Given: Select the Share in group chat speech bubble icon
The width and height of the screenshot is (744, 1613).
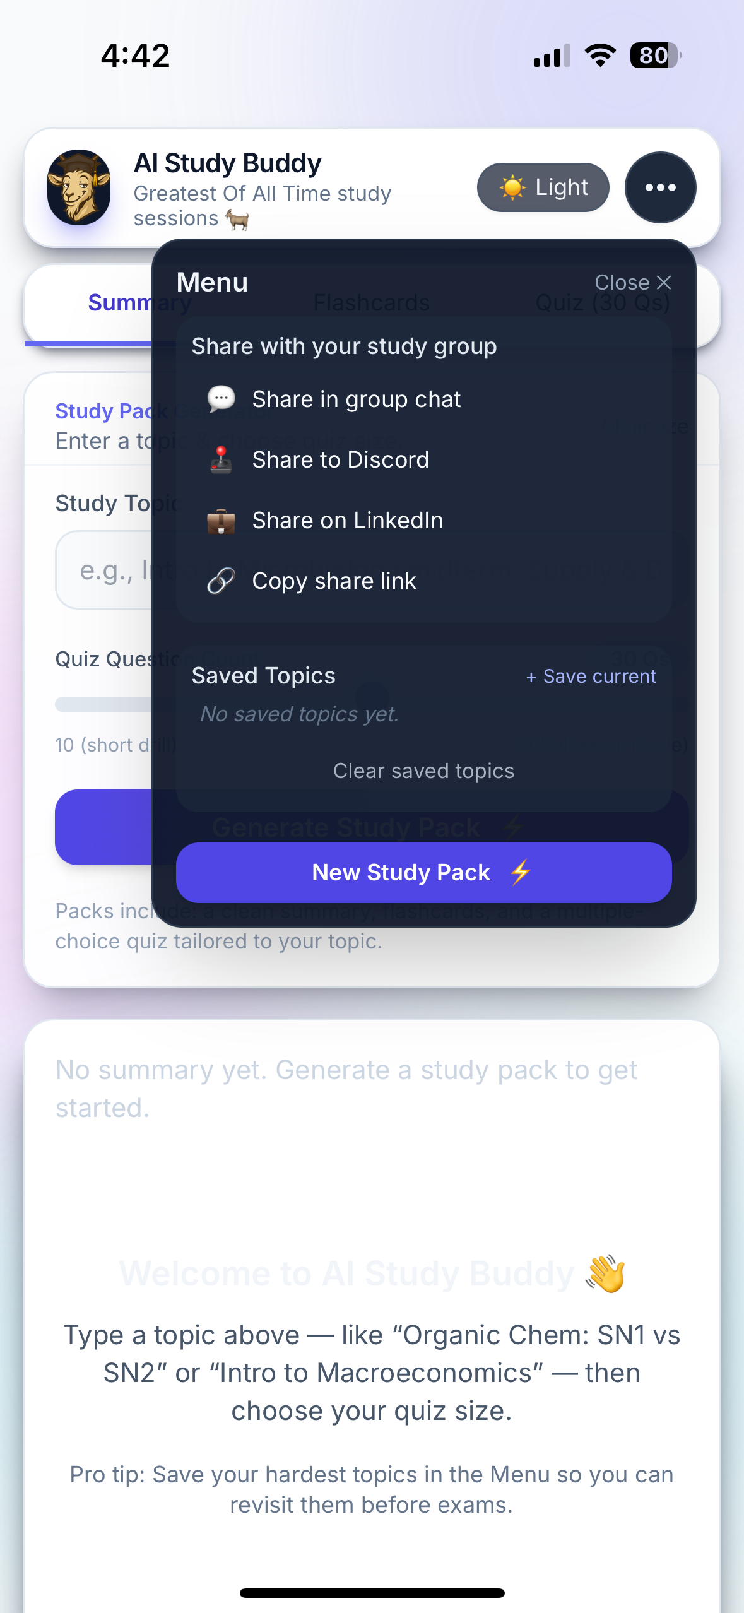Looking at the screenshot, I should [221, 399].
